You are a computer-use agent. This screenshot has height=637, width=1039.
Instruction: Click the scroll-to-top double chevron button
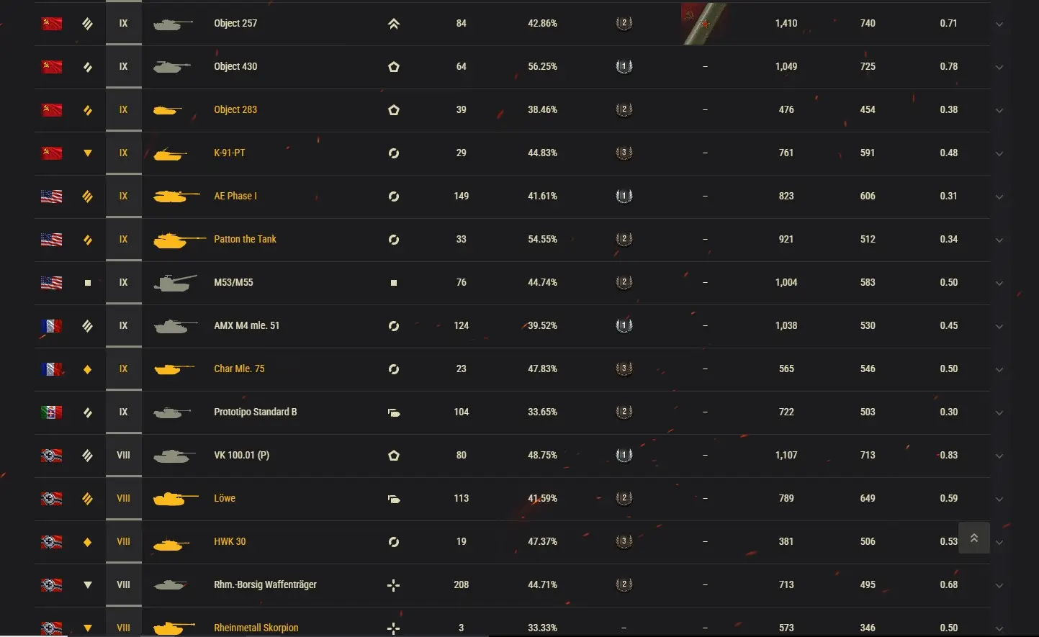(973, 538)
